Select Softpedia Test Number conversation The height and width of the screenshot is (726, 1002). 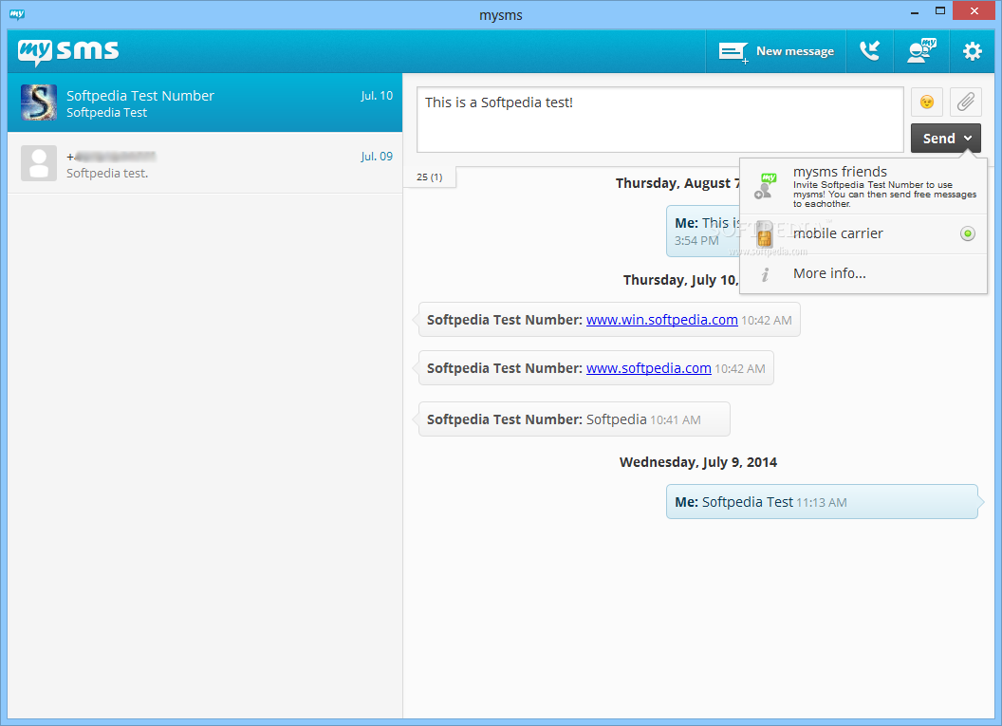tap(205, 102)
